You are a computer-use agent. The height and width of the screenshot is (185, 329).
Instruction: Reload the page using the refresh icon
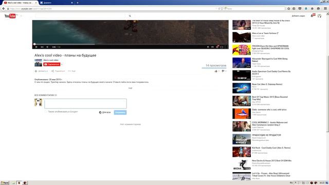219,9
